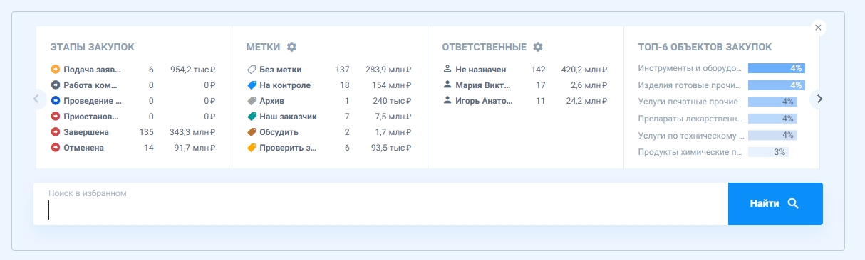Focus the Поиск в избранном search field
The height and width of the screenshot is (260, 865).
[380, 204]
